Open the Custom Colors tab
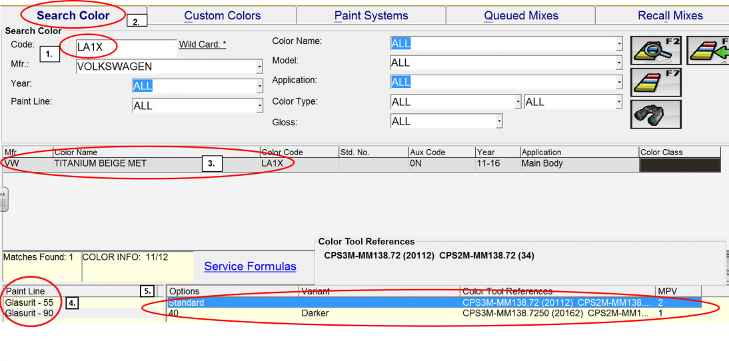 (x=223, y=15)
